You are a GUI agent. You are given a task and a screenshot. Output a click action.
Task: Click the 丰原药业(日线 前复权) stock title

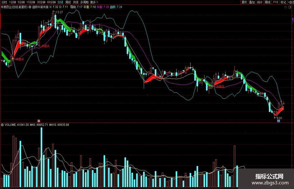[x=14, y=7]
